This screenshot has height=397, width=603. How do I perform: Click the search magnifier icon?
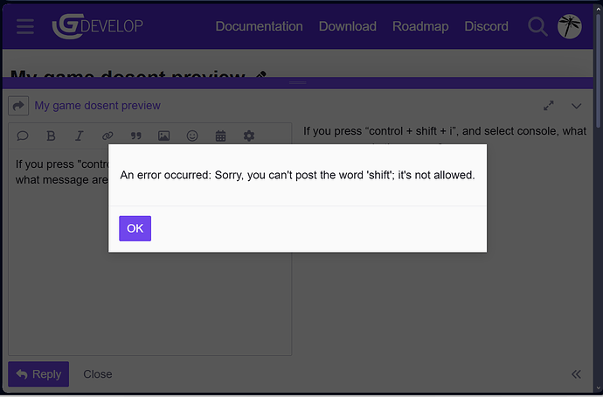click(x=537, y=26)
